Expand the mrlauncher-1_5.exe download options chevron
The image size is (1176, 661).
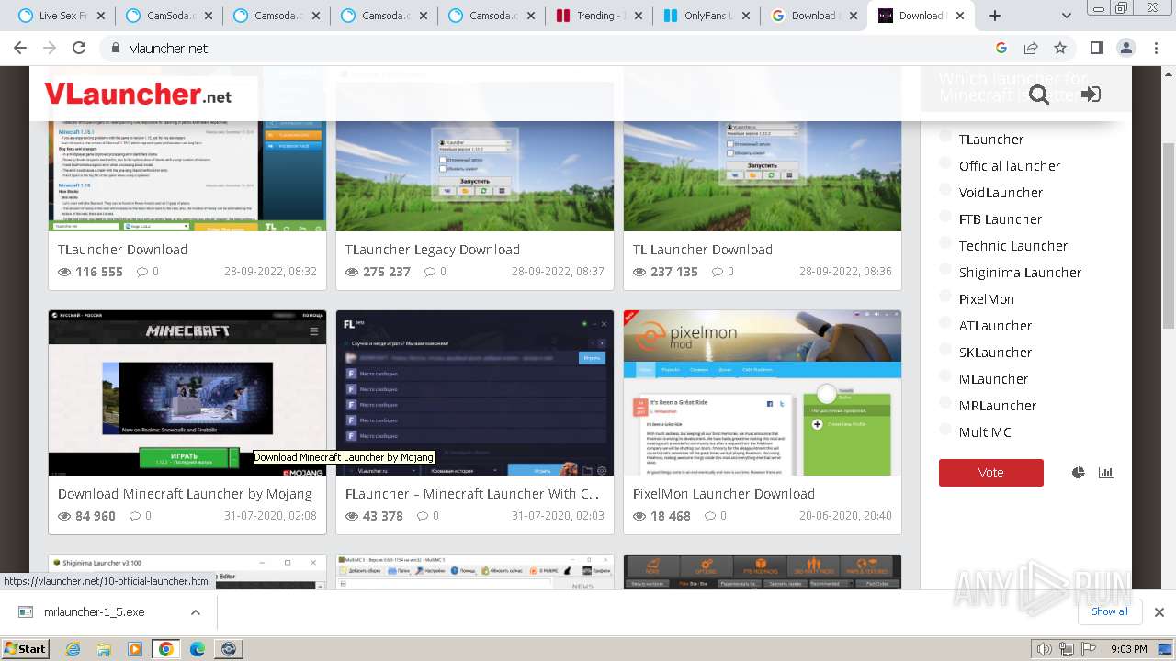pyautogui.click(x=196, y=612)
